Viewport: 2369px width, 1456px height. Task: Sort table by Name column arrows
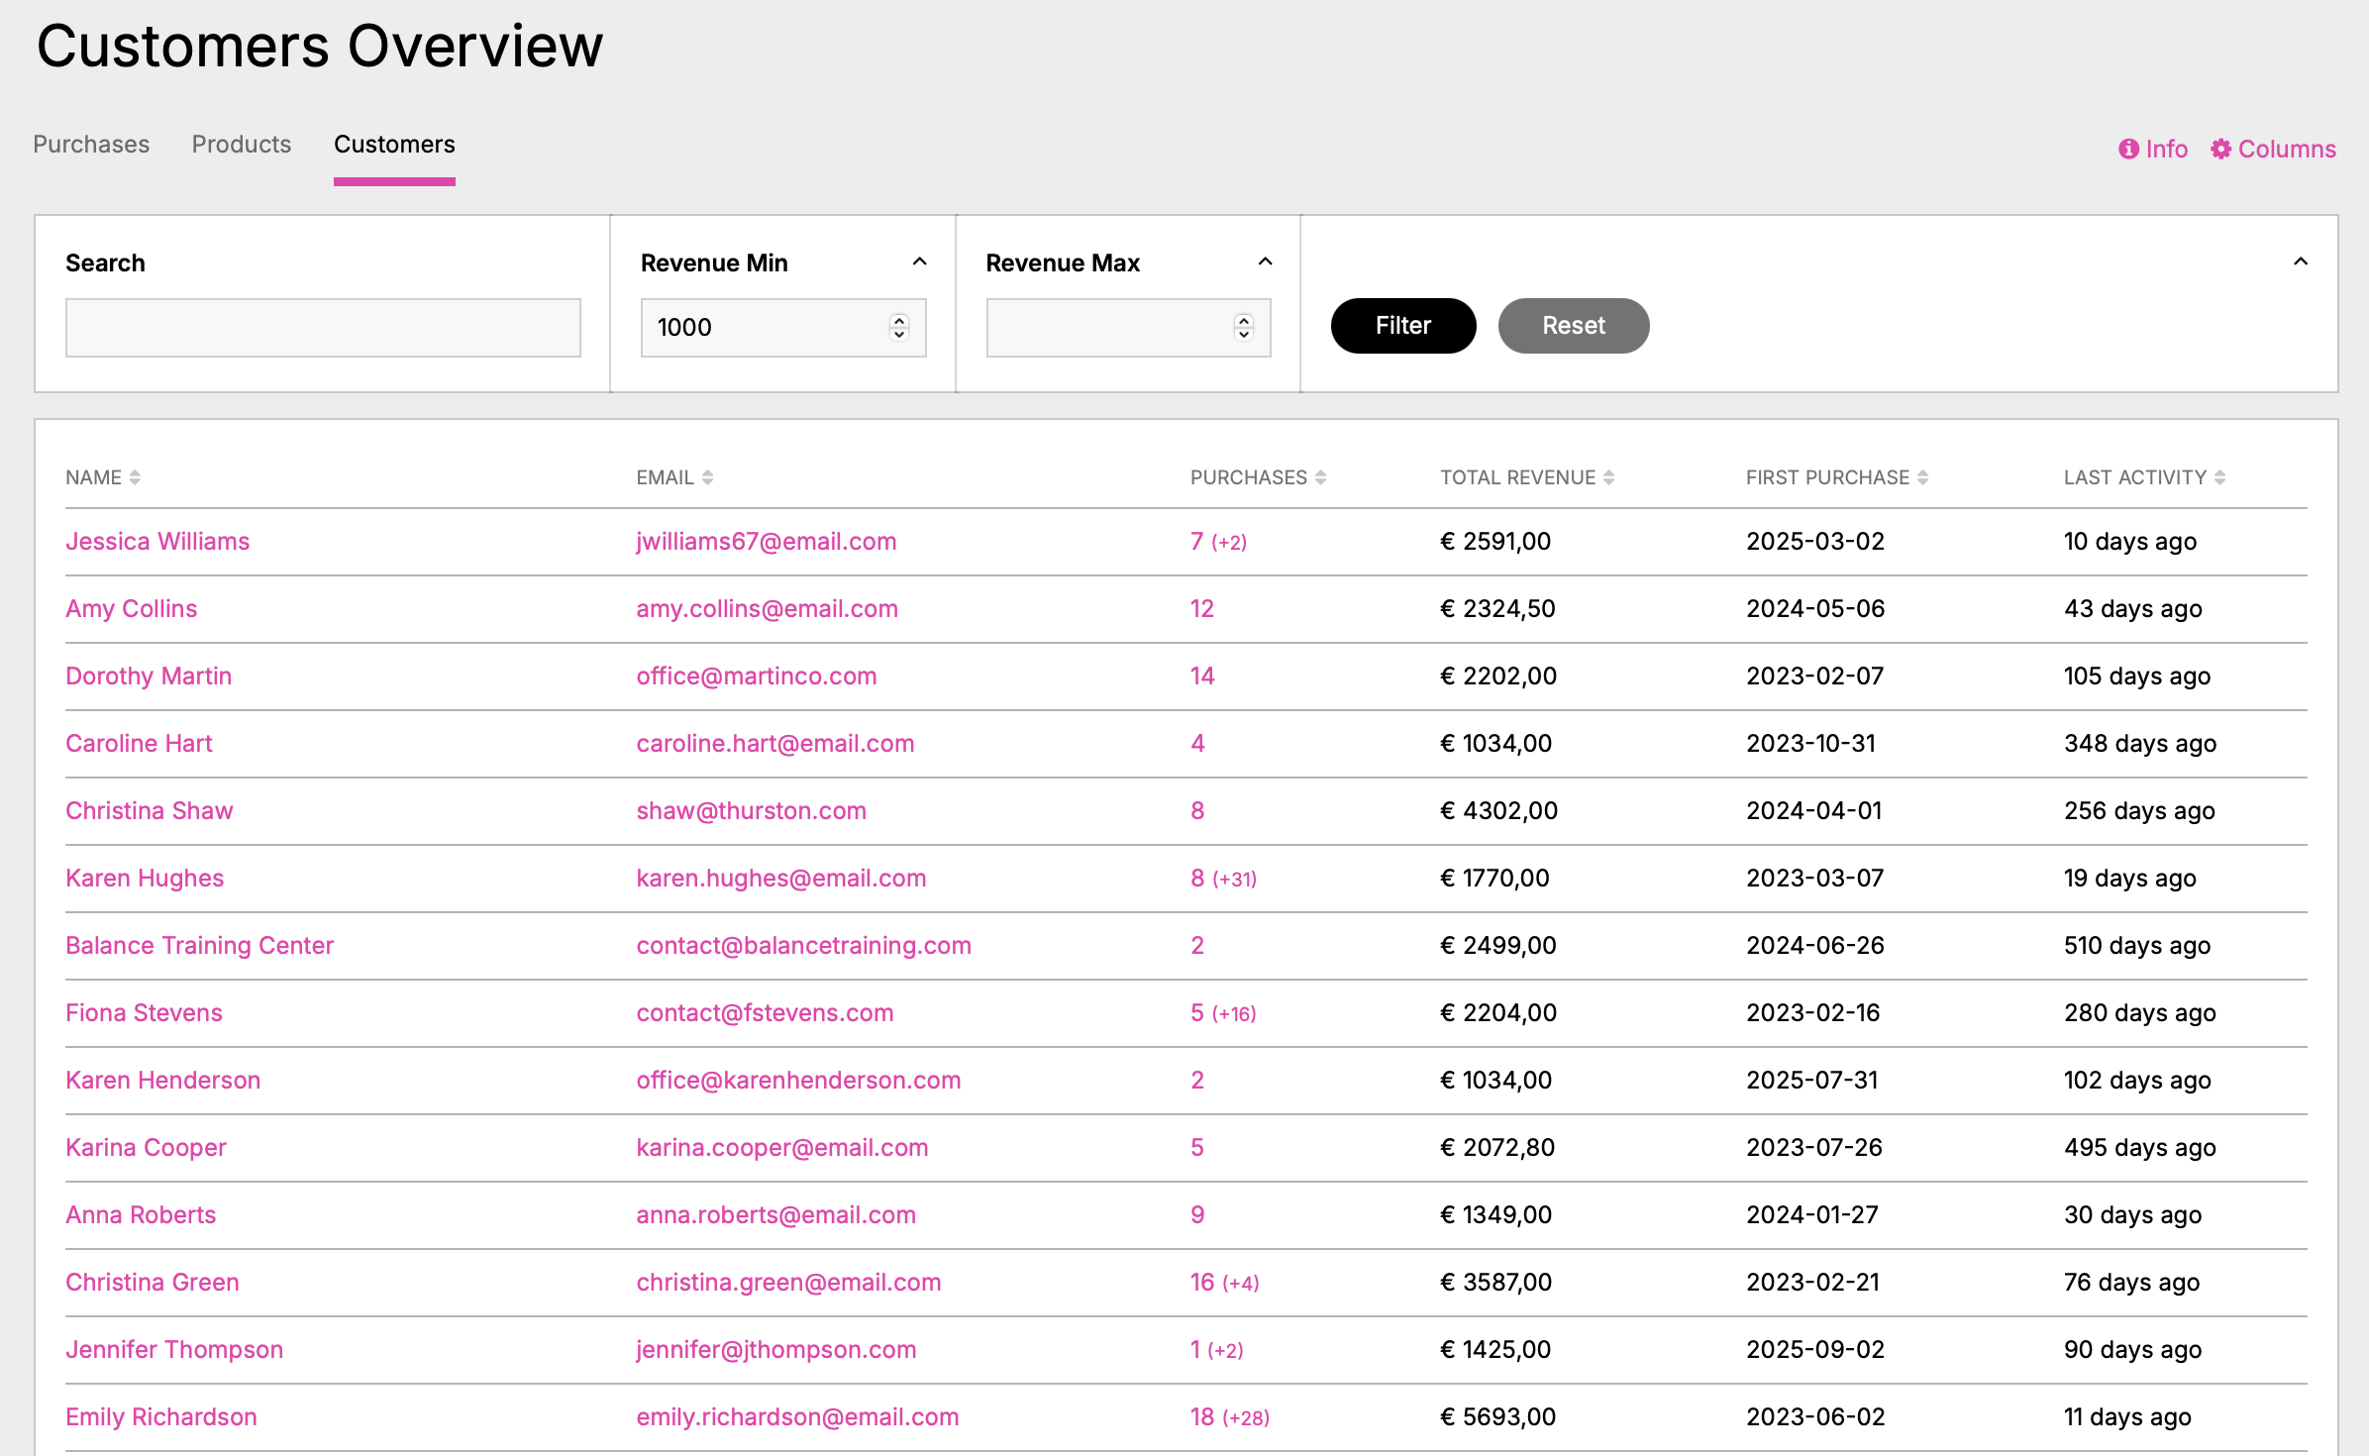pos(135,477)
